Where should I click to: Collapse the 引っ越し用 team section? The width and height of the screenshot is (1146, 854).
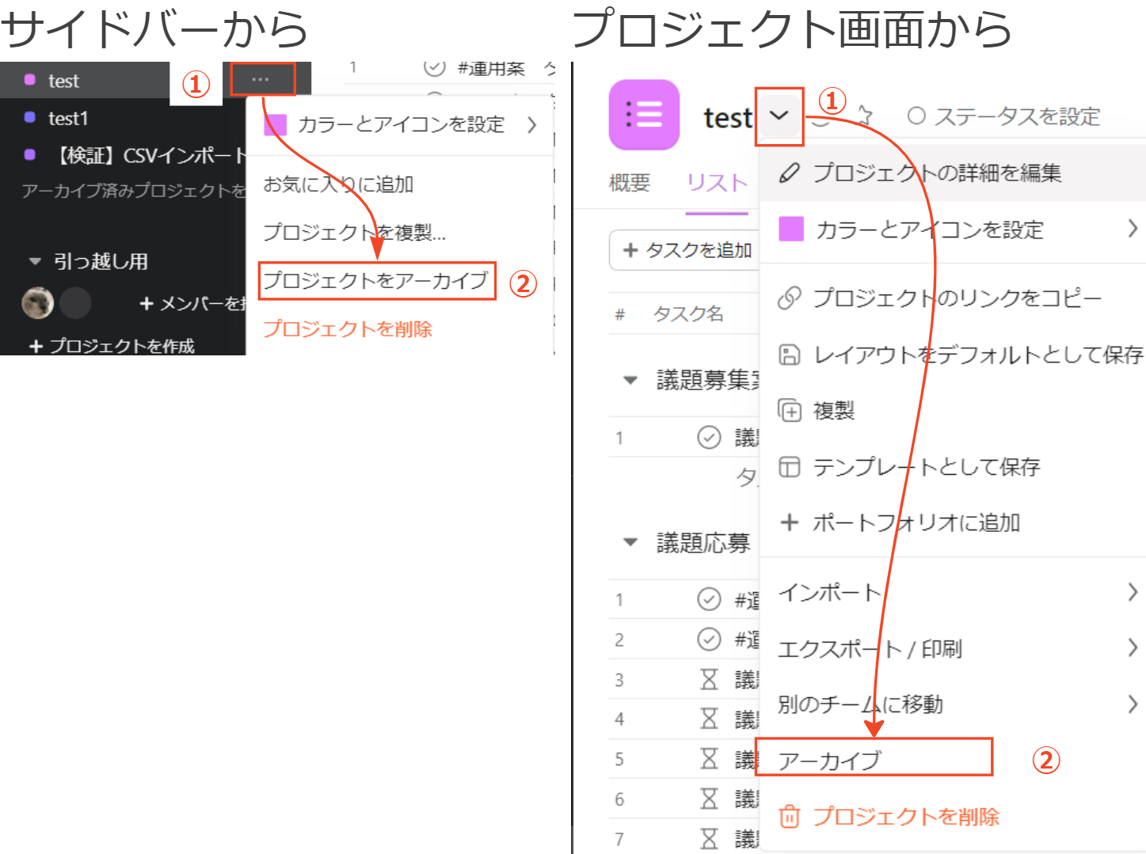pos(34,261)
